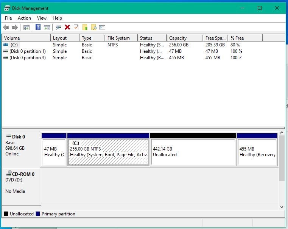Viewport: 288px width, 229px height.
Task: Toggle the Show/Hide Action Pane icon
Action: (47, 28)
